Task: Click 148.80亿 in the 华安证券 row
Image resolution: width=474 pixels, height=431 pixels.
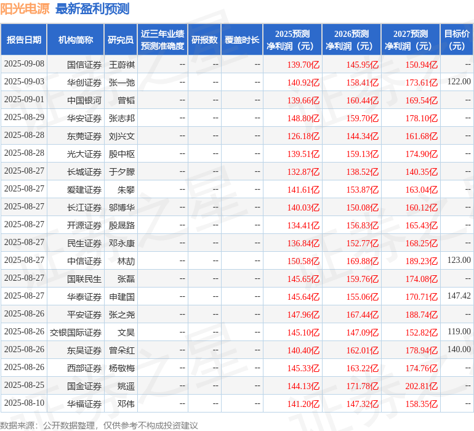Action: [303, 118]
